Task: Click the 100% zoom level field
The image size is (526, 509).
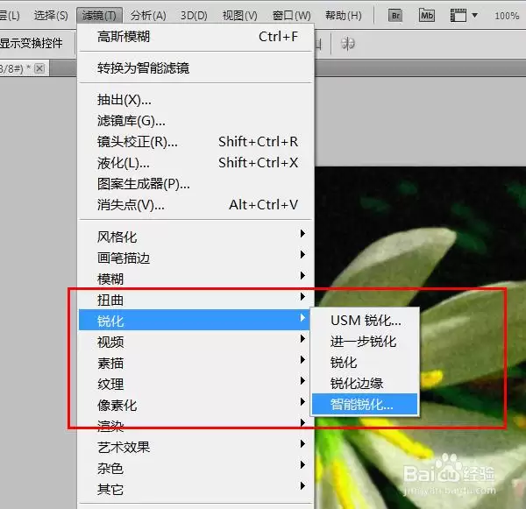Action: [507, 16]
